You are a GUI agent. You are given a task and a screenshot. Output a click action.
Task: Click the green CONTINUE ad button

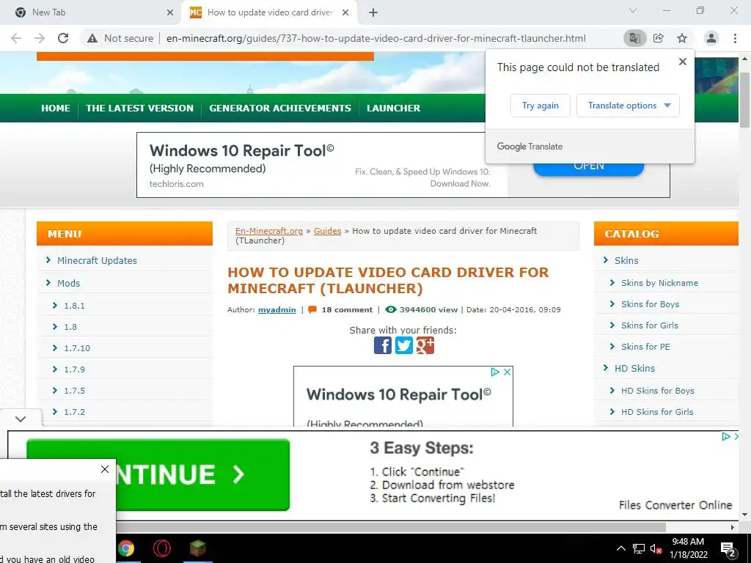[202, 474]
